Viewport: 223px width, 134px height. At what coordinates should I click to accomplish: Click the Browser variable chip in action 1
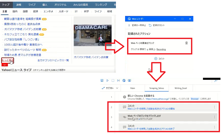coord(195,99)
